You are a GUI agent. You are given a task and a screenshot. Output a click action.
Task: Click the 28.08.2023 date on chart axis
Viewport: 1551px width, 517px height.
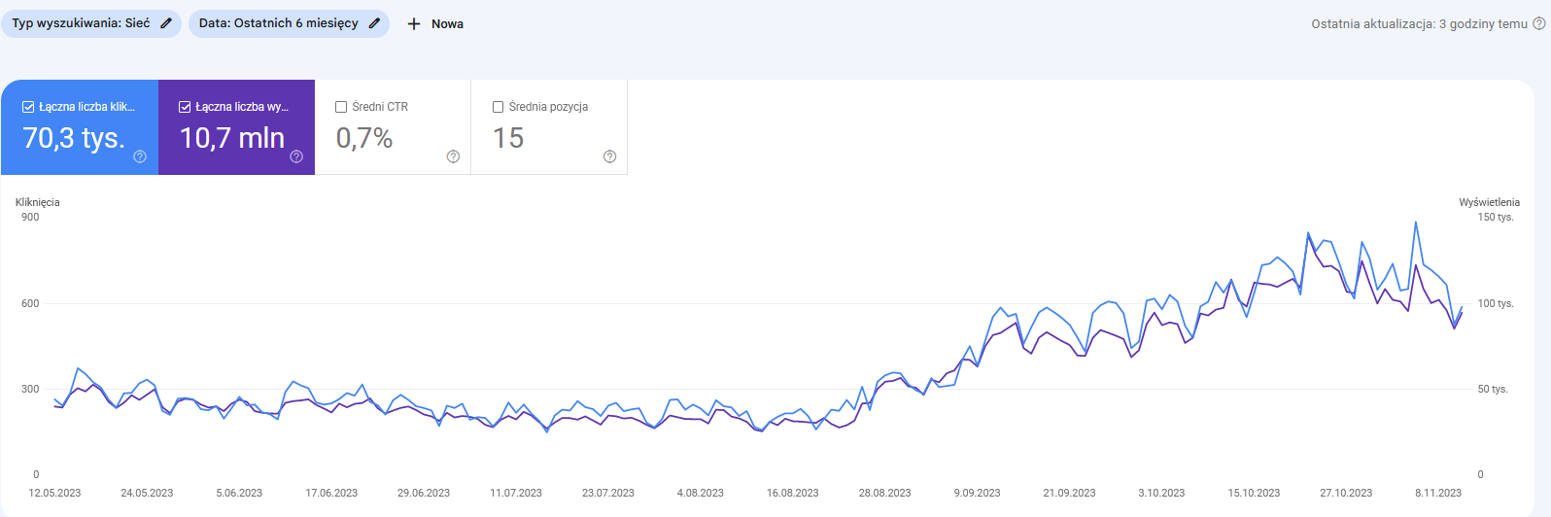(884, 493)
